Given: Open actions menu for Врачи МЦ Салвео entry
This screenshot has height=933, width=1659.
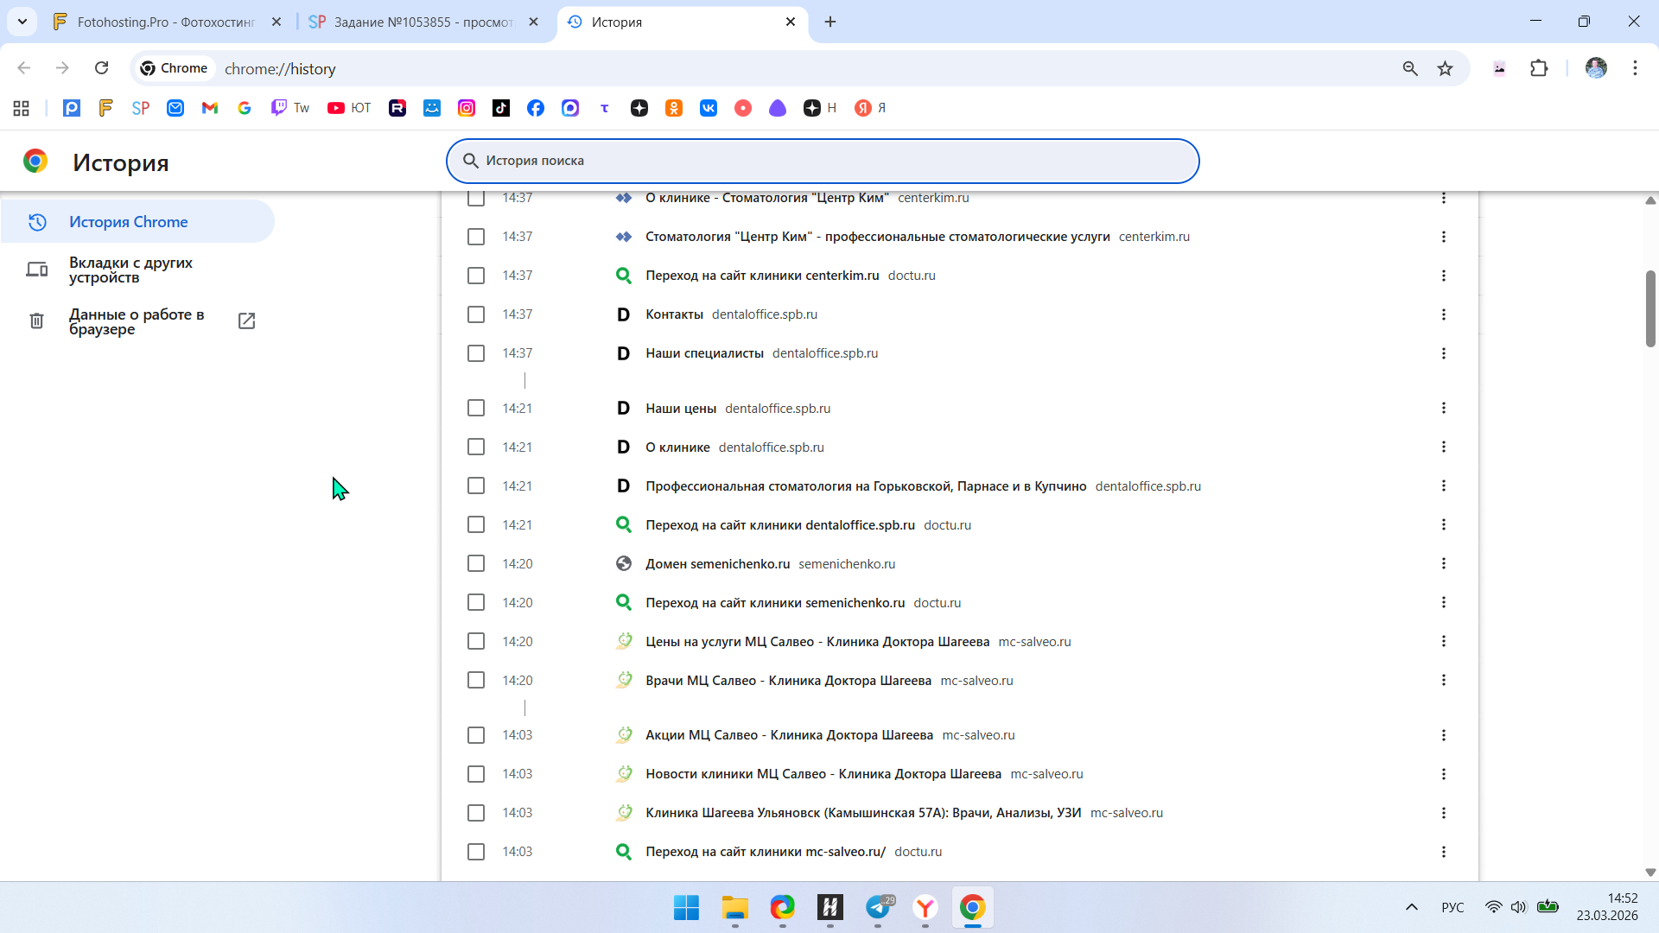Looking at the screenshot, I should pyautogui.click(x=1443, y=680).
